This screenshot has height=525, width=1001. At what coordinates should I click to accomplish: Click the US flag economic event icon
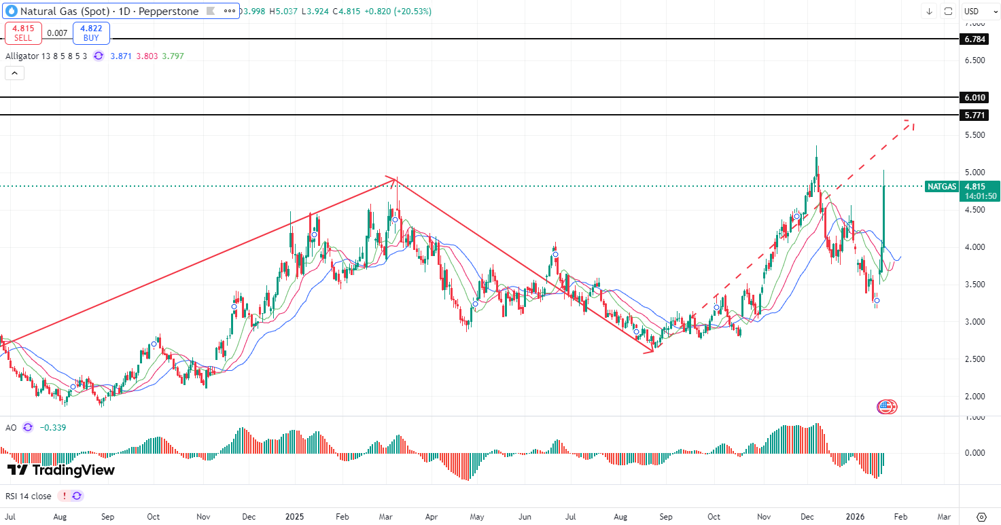click(885, 407)
